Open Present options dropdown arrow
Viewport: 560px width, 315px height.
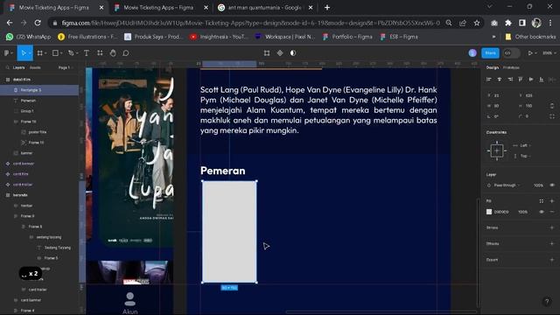536,52
